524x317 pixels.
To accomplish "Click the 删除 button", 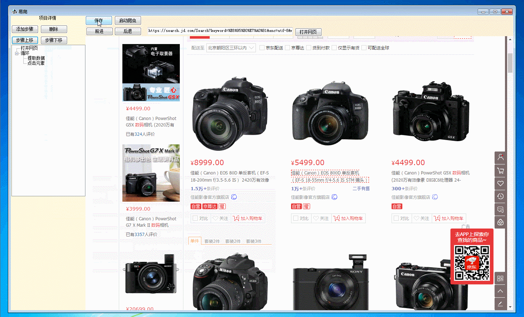I will coord(54,29).
